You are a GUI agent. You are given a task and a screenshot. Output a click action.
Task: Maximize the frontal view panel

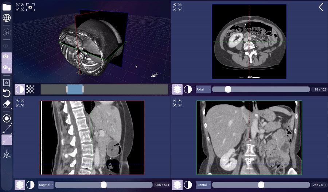pyautogui.click(x=177, y=103)
